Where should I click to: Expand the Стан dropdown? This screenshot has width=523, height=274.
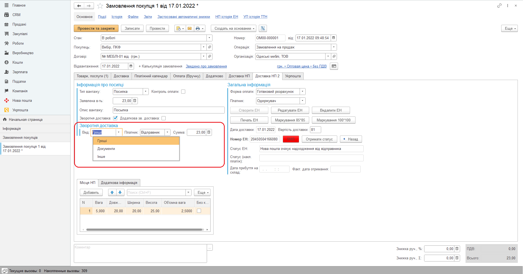click(x=209, y=38)
